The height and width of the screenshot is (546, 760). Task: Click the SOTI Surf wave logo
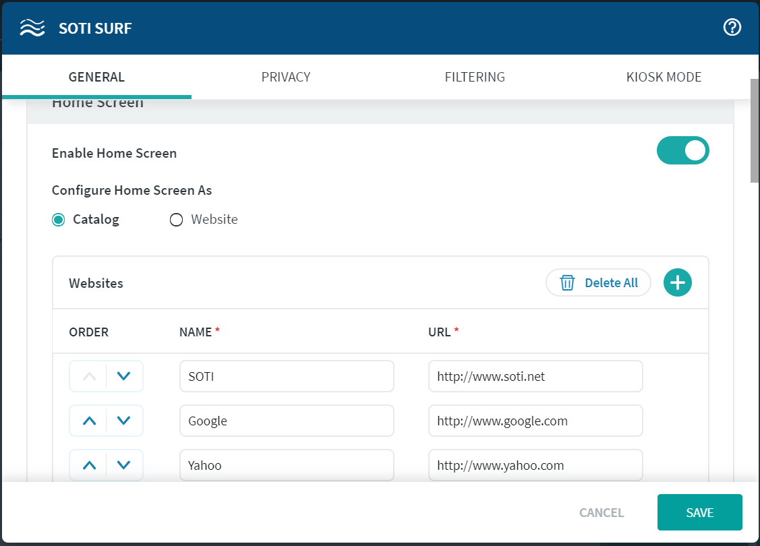pos(32,28)
